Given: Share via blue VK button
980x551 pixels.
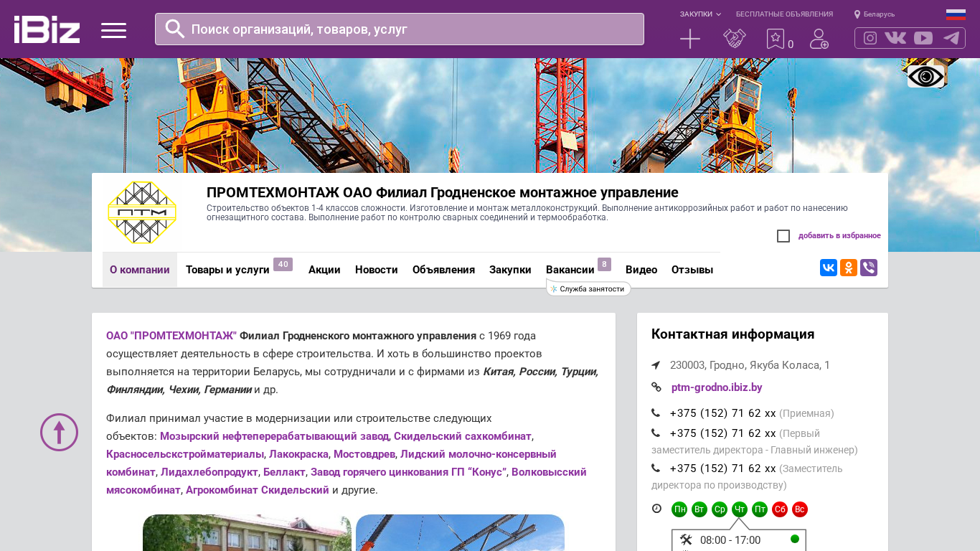Looking at the screenshot, I should 829,268.
